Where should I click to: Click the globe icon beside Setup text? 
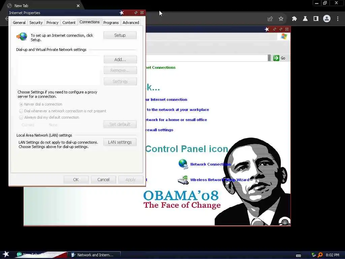pos(22,36)
